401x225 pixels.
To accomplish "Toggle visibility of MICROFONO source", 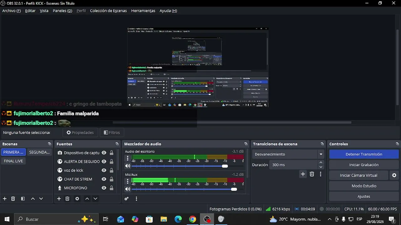I will tap(104, 188).
